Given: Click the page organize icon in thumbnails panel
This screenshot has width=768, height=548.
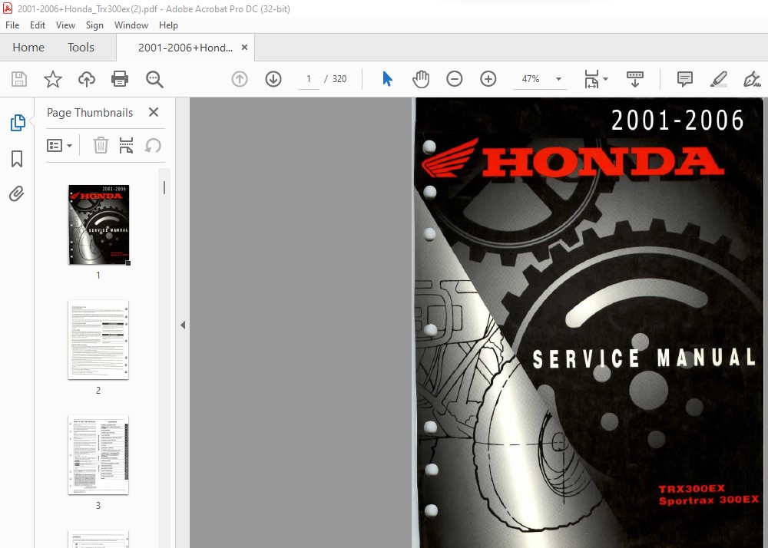Looking at the screenshot, I should (127, 145).
